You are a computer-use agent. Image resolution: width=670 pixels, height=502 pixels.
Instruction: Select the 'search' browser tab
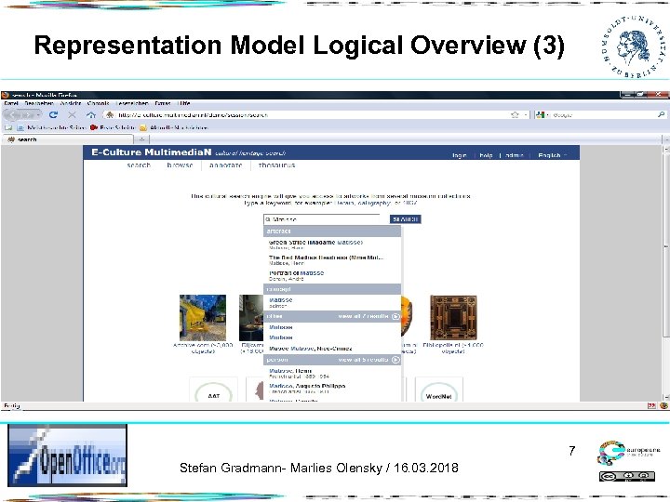point(68,139)
